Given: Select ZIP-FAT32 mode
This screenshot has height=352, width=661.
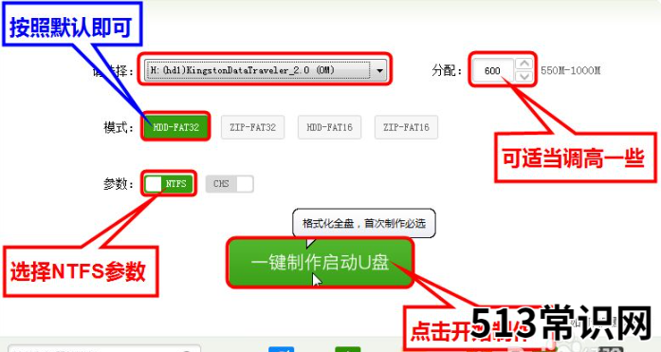Looking at the screenshot, I should coord(252,127).
